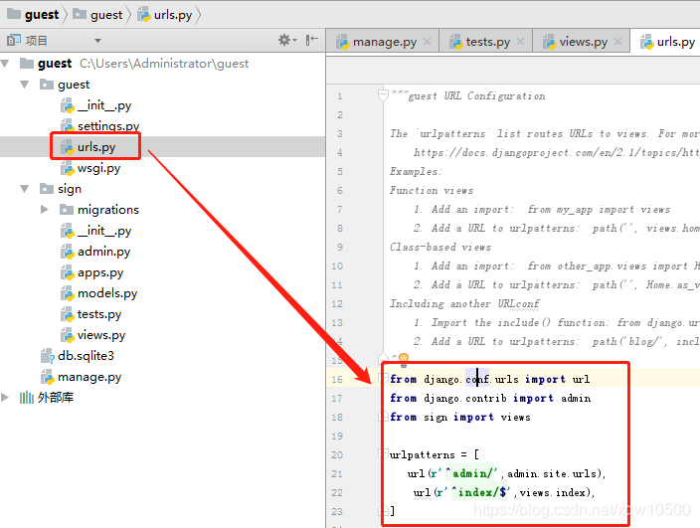Click 'views.index' on line 22

point(552,492)
